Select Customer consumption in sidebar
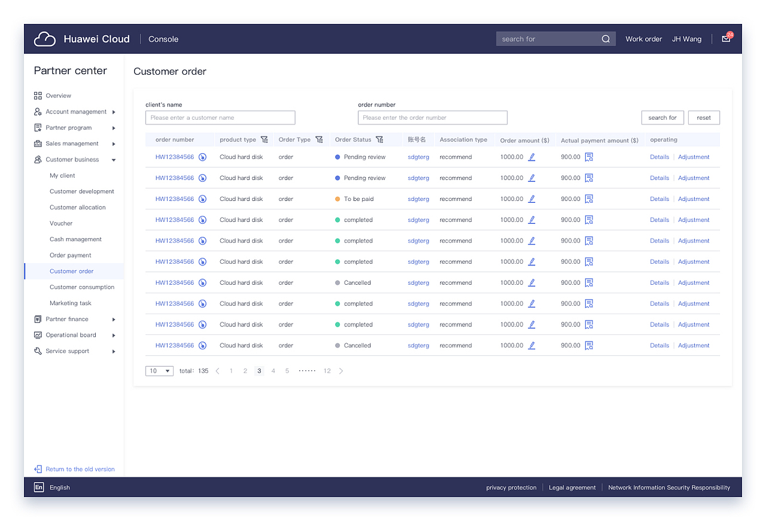The image size is (766, 521). point(82,287)
